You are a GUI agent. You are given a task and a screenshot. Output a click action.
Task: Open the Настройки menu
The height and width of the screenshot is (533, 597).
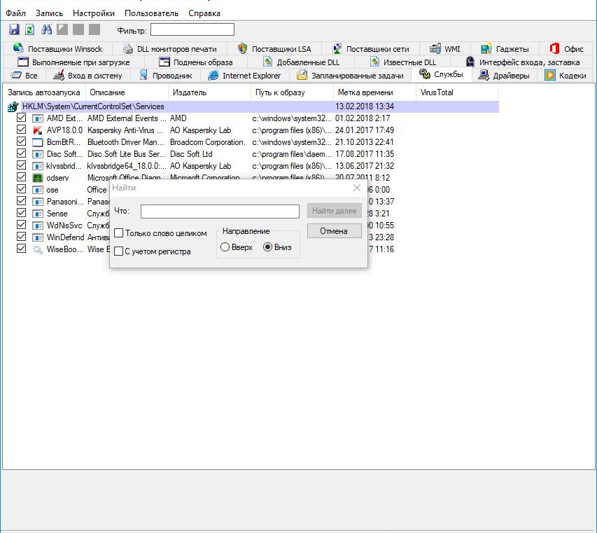pyautogui.click(x=94, y=13)
